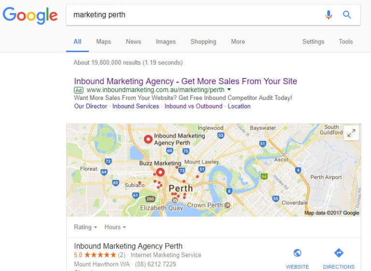Open the Rating filter dropdown
371x271 pixels.
[86, 227]
